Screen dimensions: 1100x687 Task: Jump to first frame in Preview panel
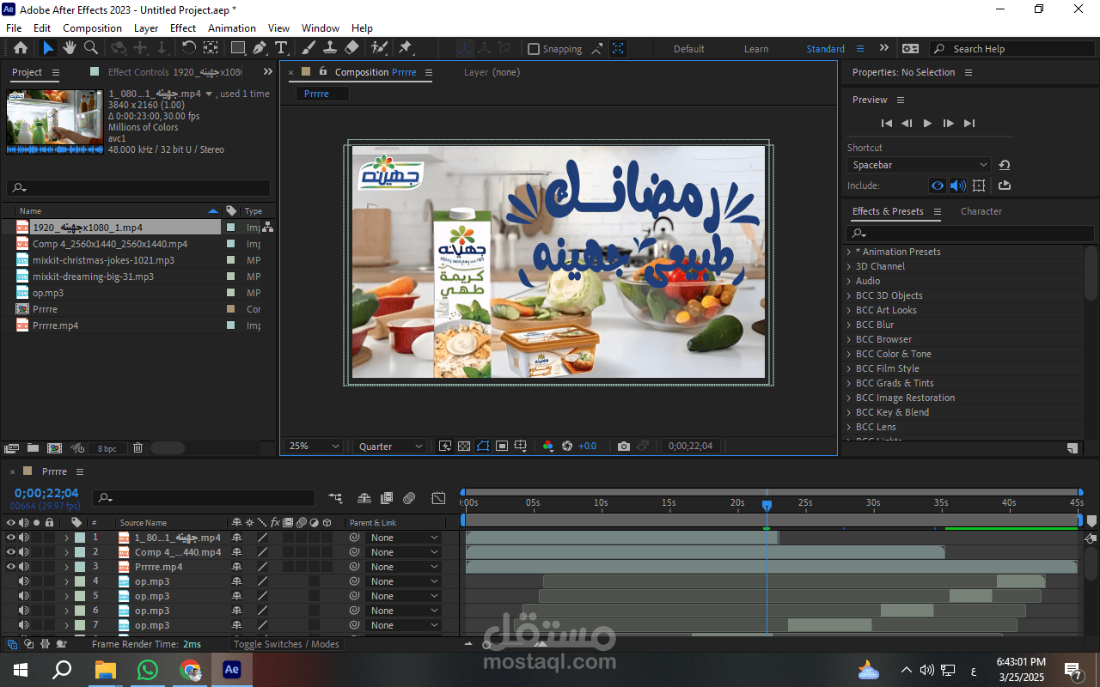coord(887,124)
